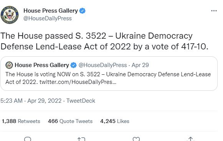
Task: Click the Apr 29 date in quoted tweet
Action: 140,65
